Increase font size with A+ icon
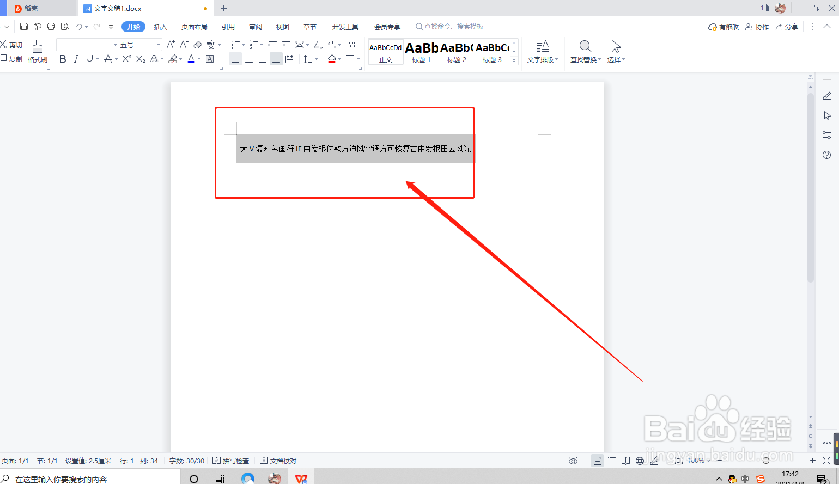Viewport: 839px width, 484px height. (171, 45)
